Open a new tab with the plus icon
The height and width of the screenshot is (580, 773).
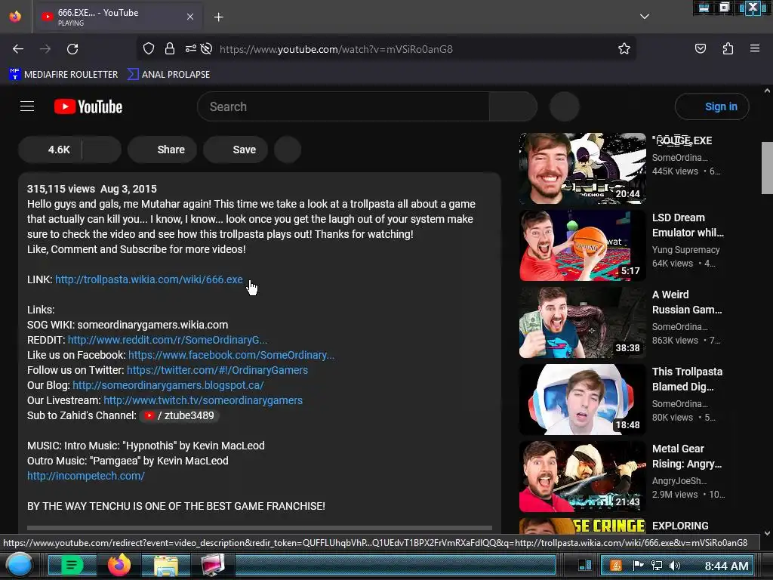(x=218, y=17)
